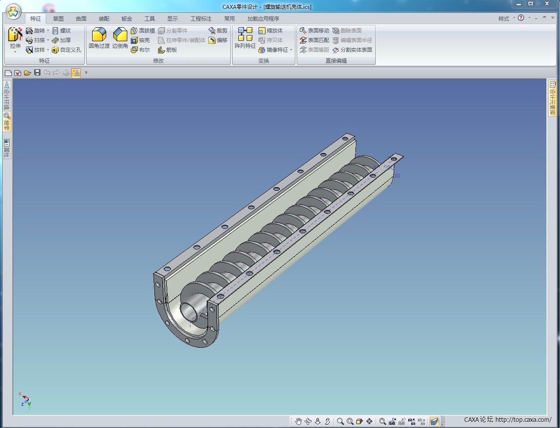
Task: Expand the 放样 dropdown arrow
Action: tap(48, 50)
